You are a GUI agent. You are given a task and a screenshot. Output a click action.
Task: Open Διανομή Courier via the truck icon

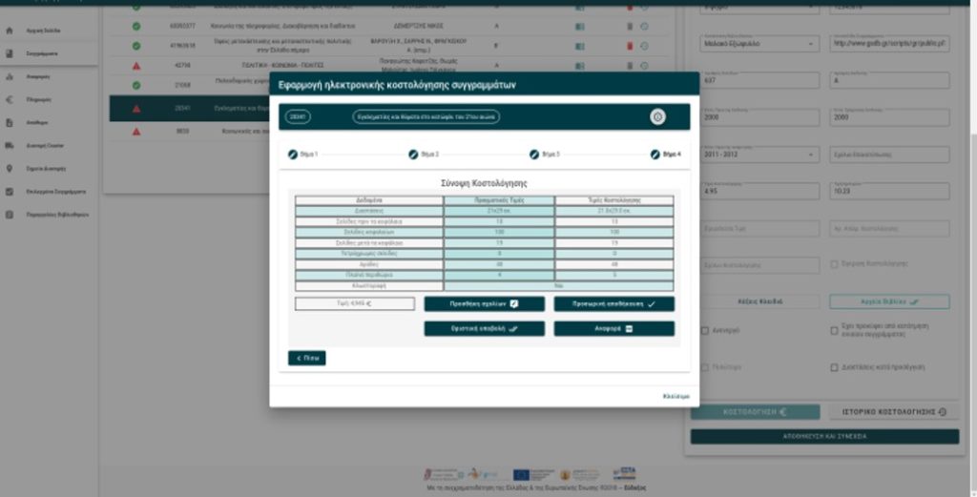pos(10,146)
